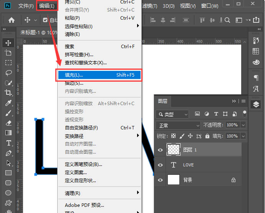
Task: Open the layer filter 类型 dropdown
Action: pos(172,114)
